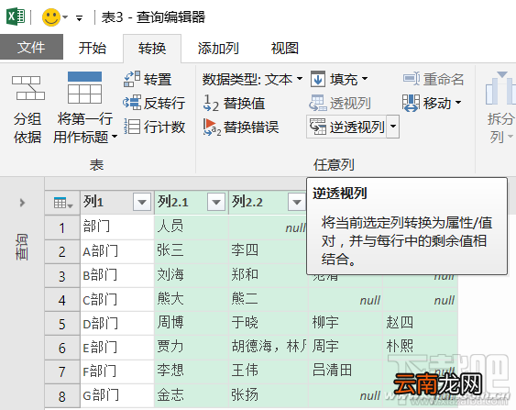
Task: Click the cell containing 赵四
Action: pos(421,324)
